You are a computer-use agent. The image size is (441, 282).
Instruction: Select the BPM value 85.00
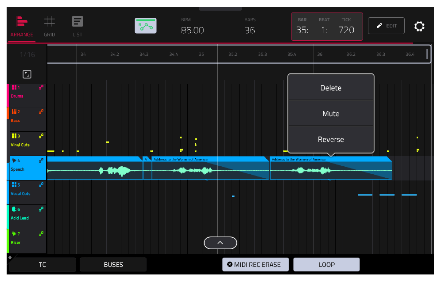[x=192, y=30]
